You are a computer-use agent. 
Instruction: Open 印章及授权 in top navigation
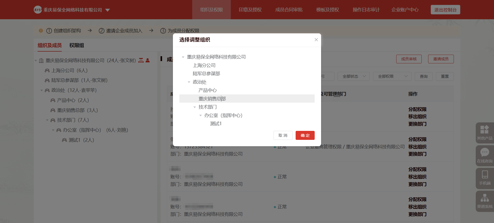pos(250,10)
